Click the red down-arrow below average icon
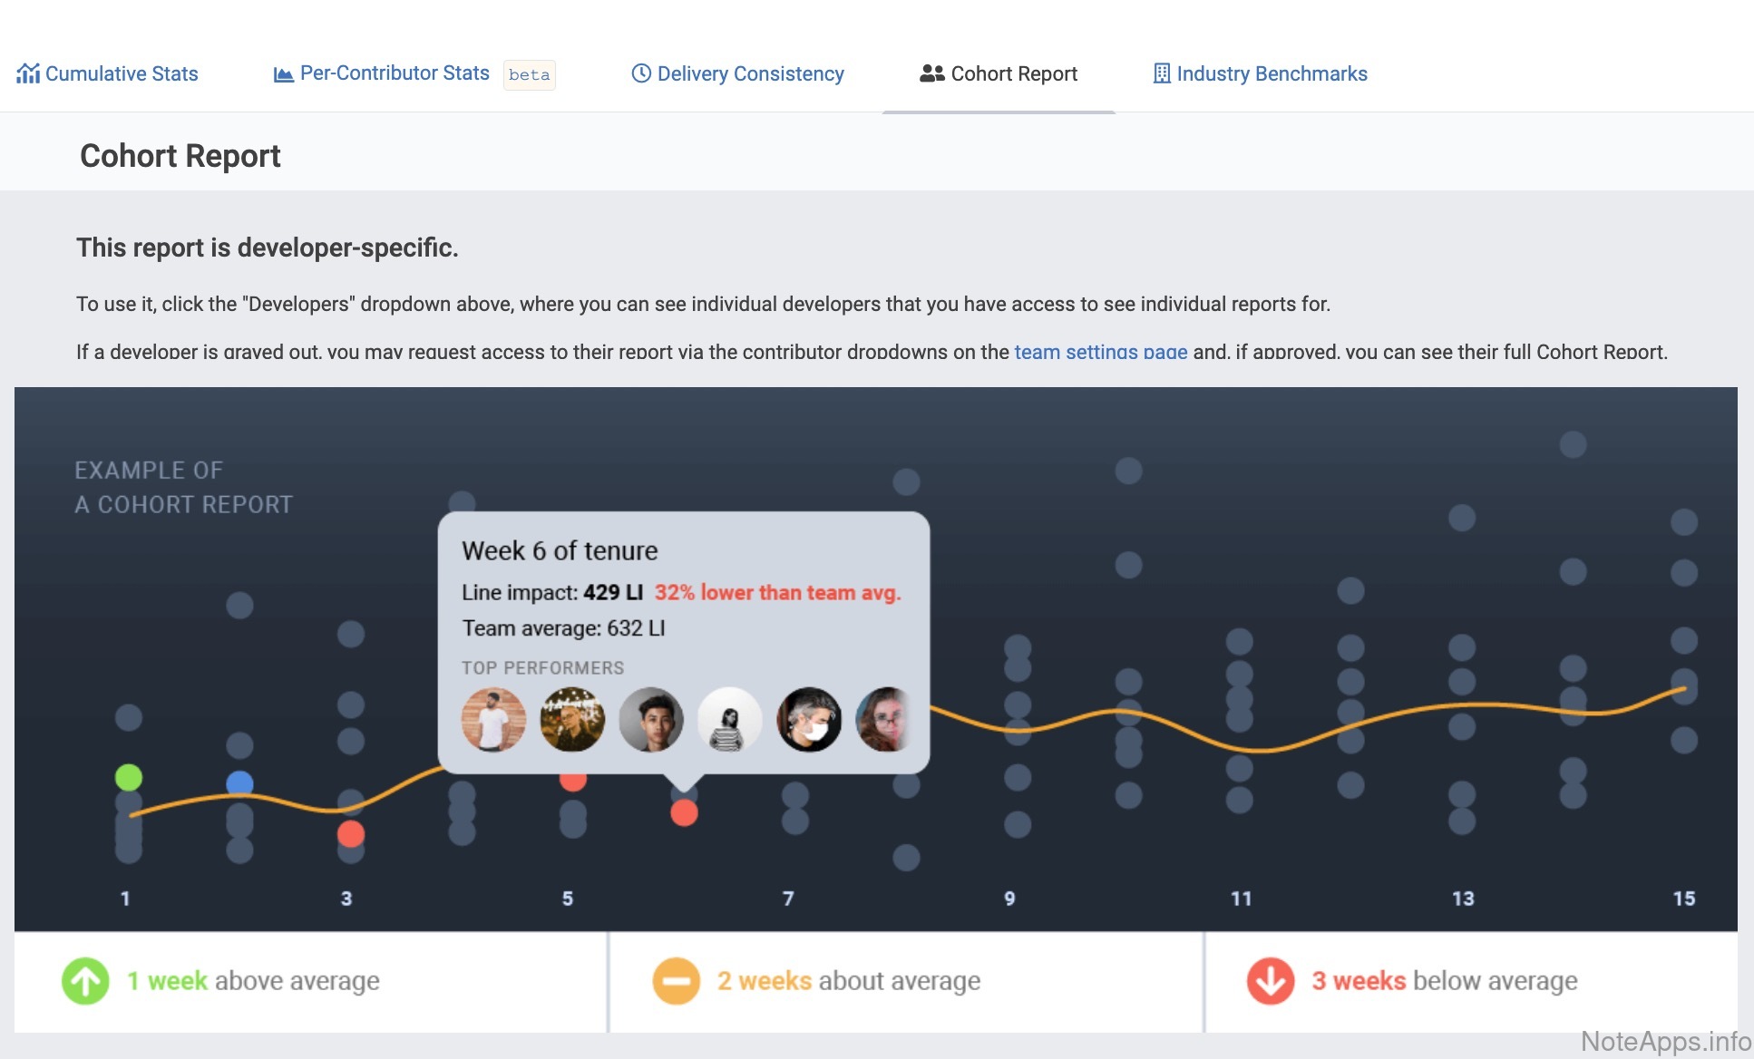The image size is (1754, 1059). pos(1270,981)
